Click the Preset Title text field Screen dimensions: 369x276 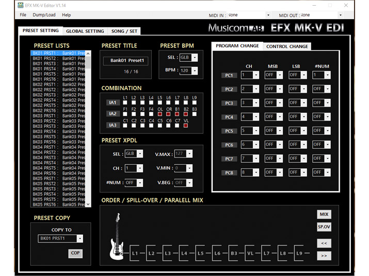point(126,61)
